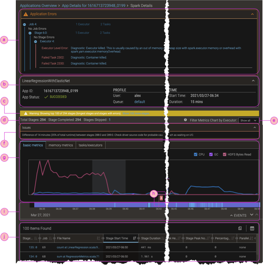Open stage 134:0 link
This screenshot has width=278, height=265.
tap(33, 257)
